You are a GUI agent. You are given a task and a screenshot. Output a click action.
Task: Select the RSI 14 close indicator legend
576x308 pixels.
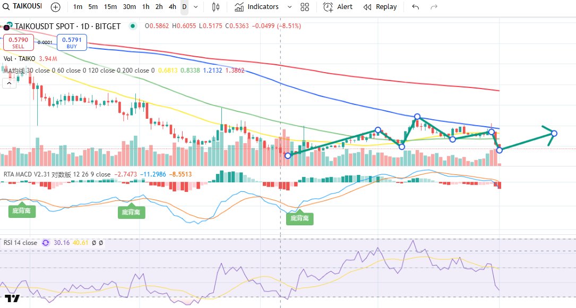(x=20, y=243)
